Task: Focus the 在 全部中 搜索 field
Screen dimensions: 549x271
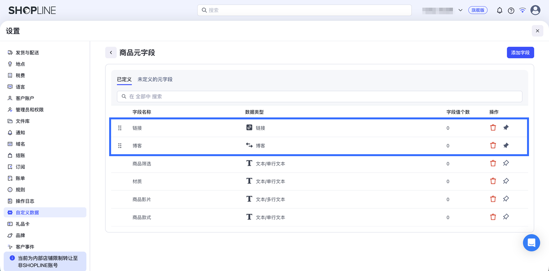Action: (319, 96)
